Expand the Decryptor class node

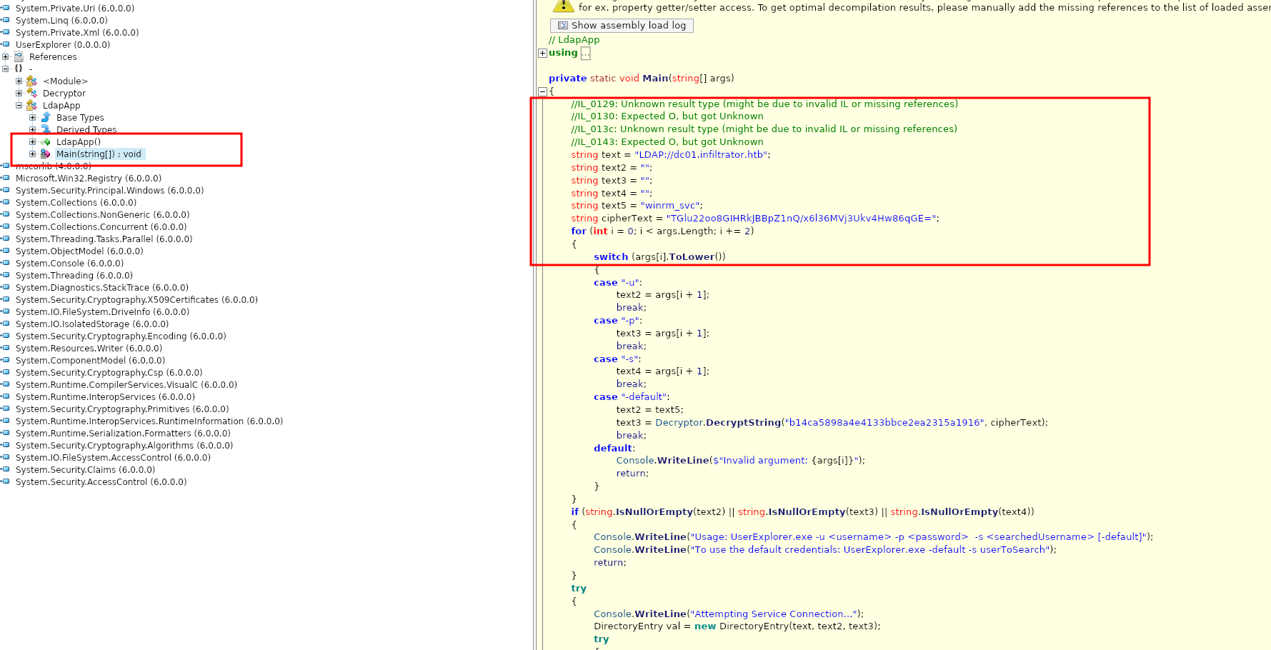pyautogui.click(x=19, y=93)
